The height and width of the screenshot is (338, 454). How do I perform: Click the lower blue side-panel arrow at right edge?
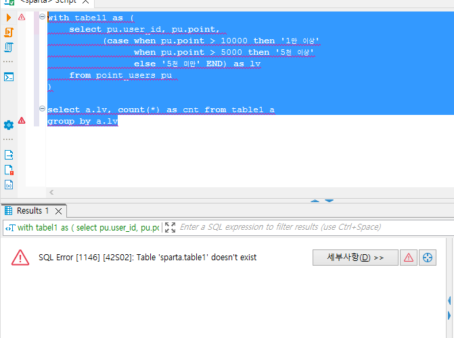449,315
